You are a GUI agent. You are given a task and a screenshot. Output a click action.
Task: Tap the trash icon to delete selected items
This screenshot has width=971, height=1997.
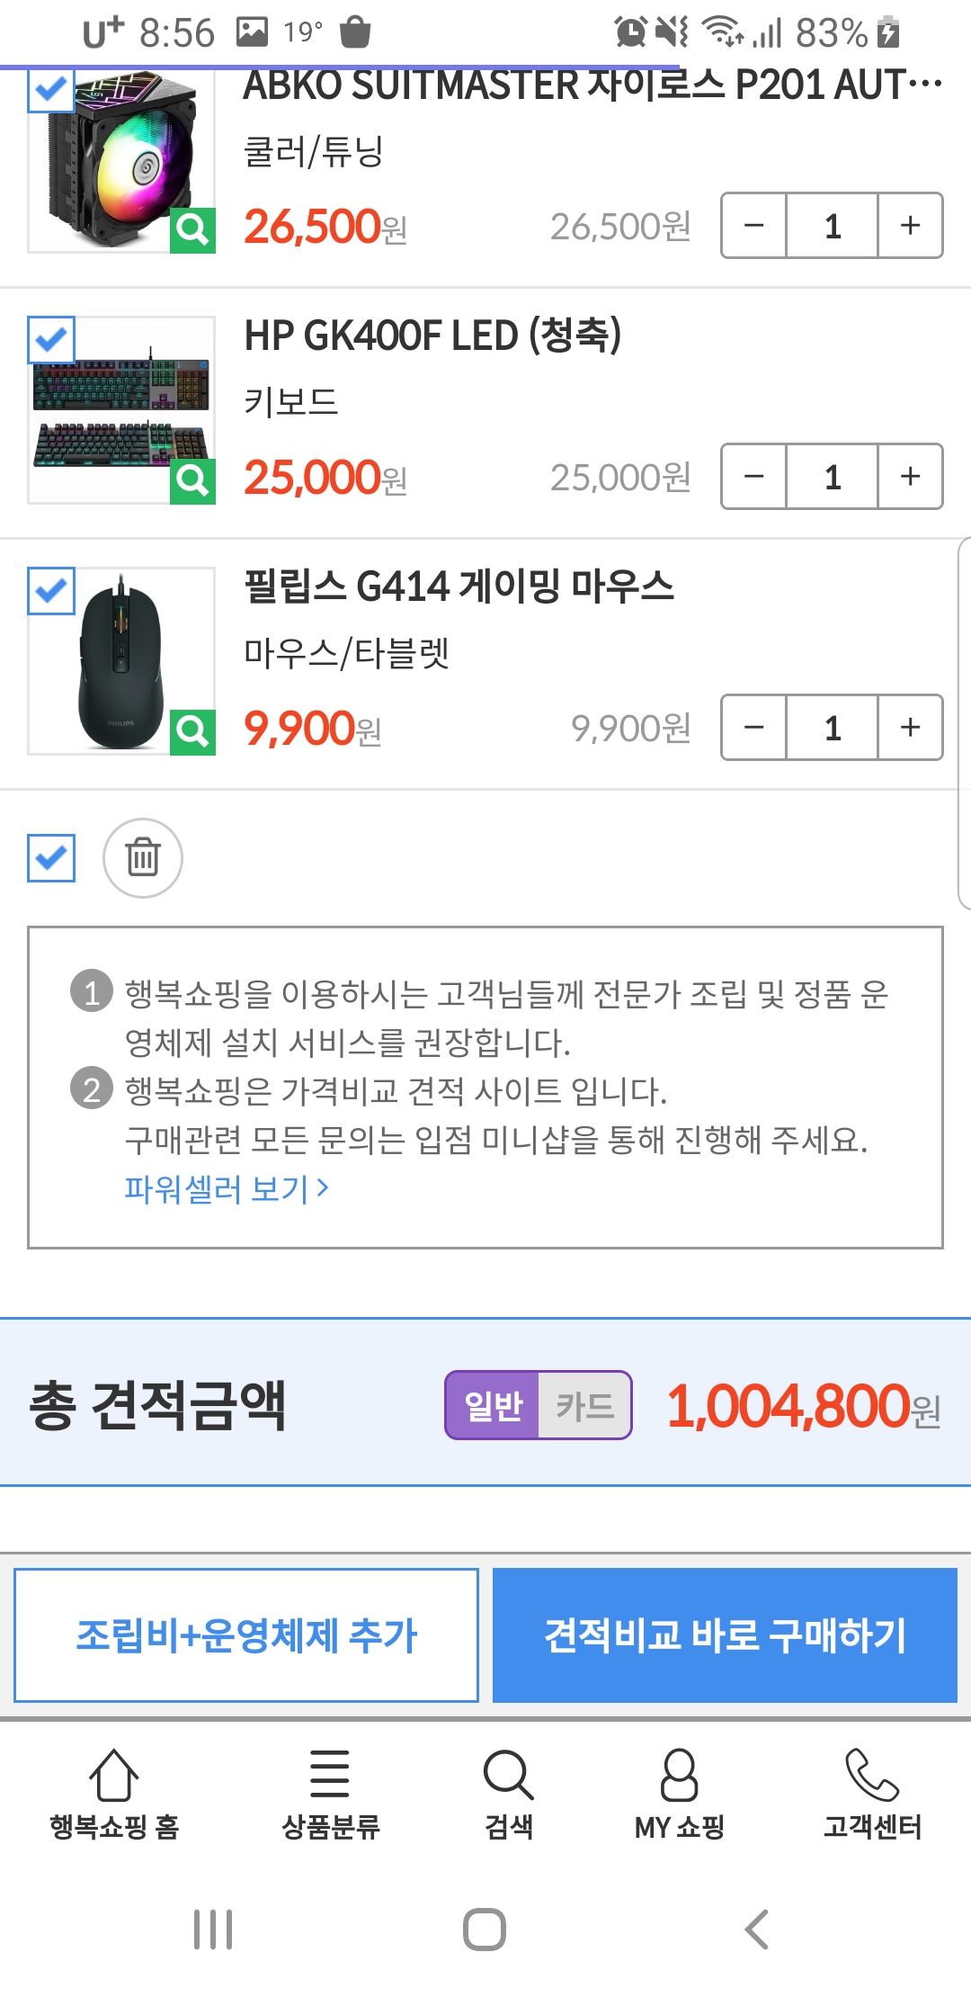[143, 857]
